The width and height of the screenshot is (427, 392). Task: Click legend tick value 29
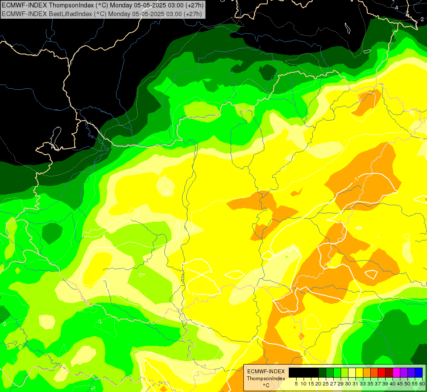click(x=340, y=384)
